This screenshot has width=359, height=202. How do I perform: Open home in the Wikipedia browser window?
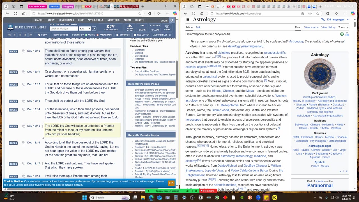coord(202,13)
